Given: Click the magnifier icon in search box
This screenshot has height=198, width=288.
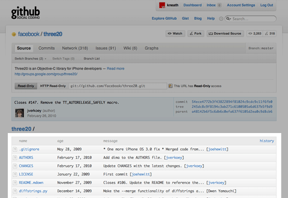Looking at the screenshot, I should pyautogui.click(x=229, y=19).
